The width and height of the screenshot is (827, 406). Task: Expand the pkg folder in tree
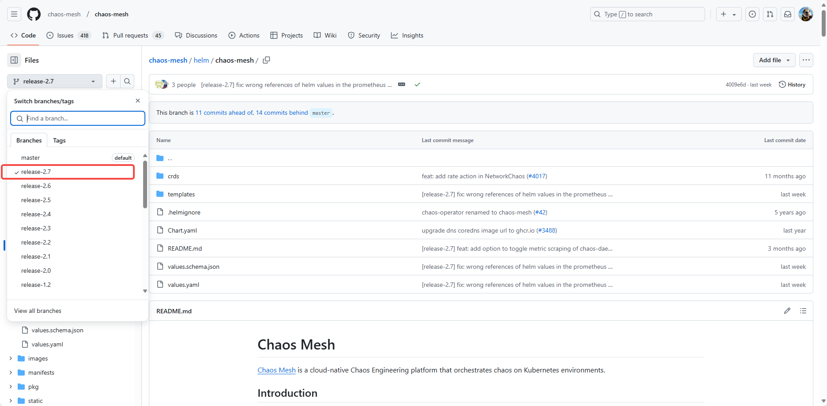coord(11,387)
